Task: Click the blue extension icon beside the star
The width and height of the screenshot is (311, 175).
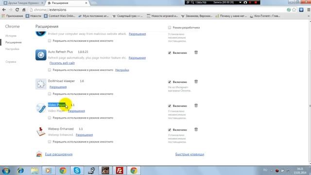Action: pos(301,10)
